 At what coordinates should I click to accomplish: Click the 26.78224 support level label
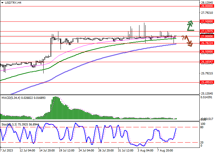coord(207,43)
